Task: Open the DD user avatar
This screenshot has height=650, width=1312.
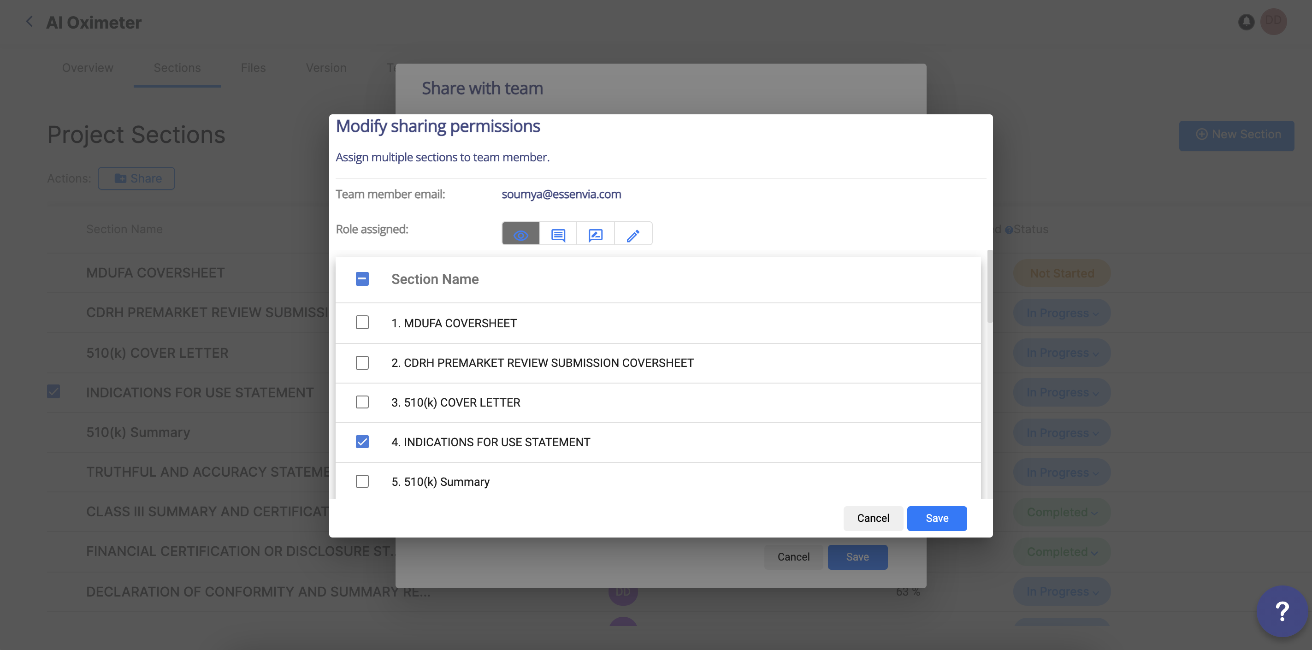Action: pyautogui.click(x=1273, y=21)
